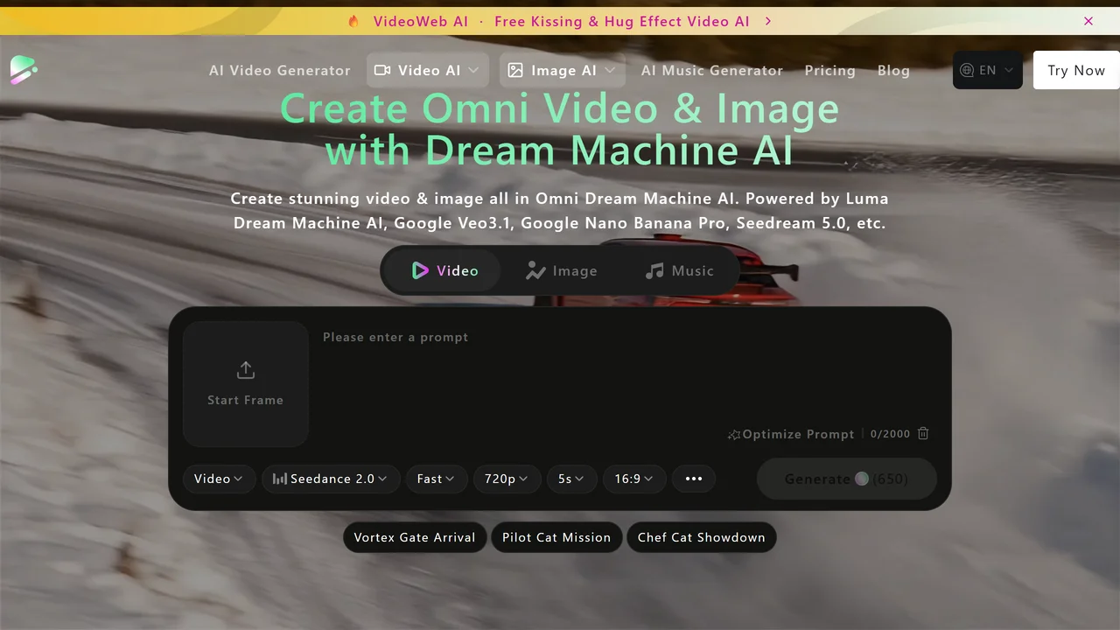
Task: Click the bars icon beside Seedance 2.0
Action: [x=280, y=479]
